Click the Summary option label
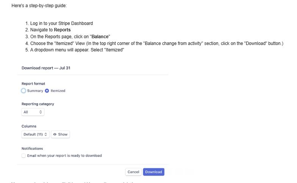Viewport: 297px width, 183px height. [35, 91]
